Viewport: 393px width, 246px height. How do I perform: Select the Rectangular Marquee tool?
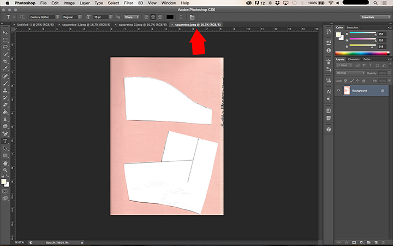tap(5, 40)
